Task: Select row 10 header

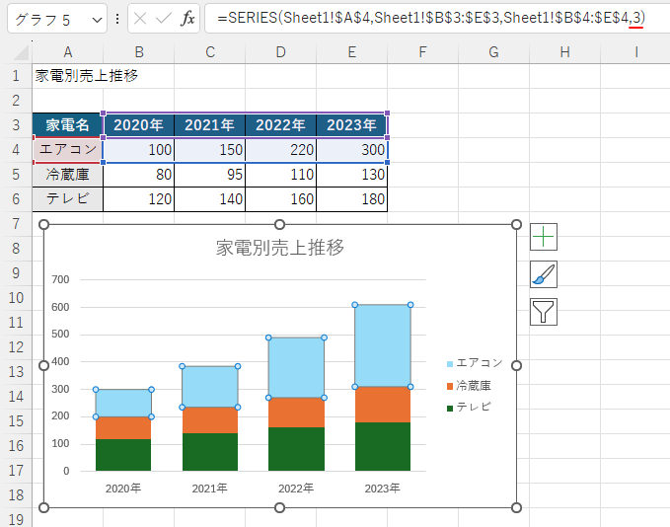Action: tap(16, 298)
